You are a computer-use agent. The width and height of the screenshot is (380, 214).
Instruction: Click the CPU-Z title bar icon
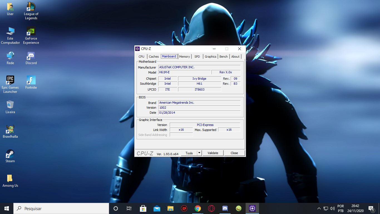click(137, 49)
